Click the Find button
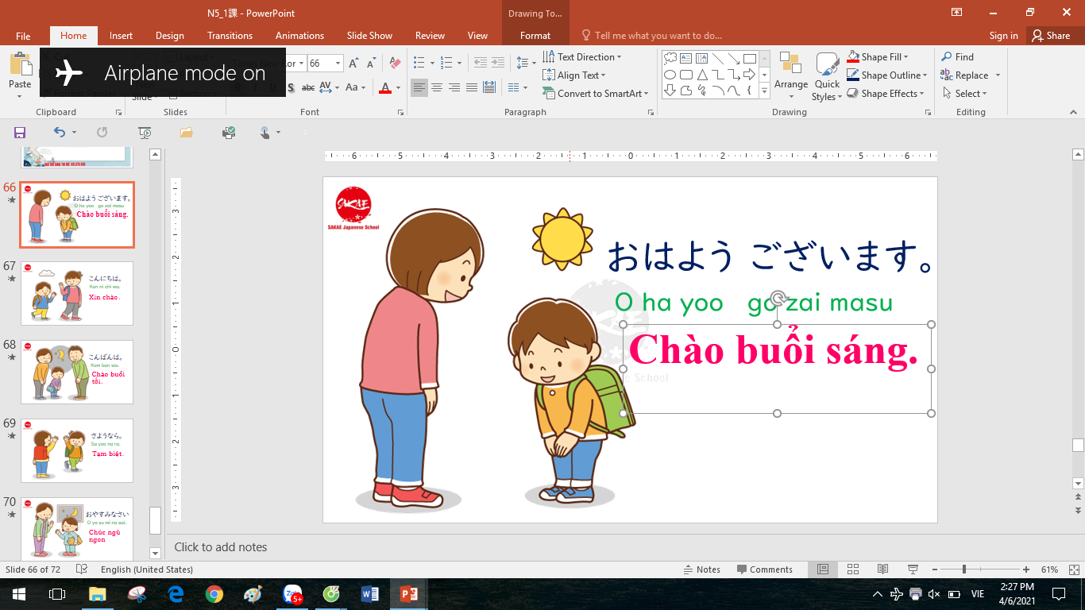 click(x=957, y=57)
